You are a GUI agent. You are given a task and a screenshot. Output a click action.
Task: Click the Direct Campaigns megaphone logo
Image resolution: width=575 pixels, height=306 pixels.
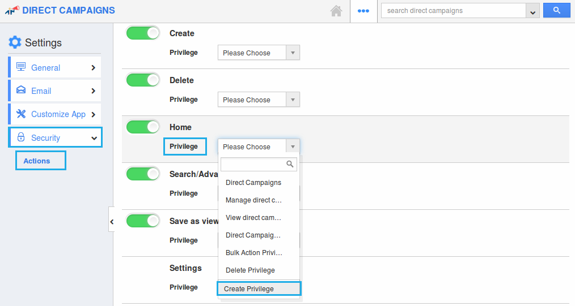12,10
